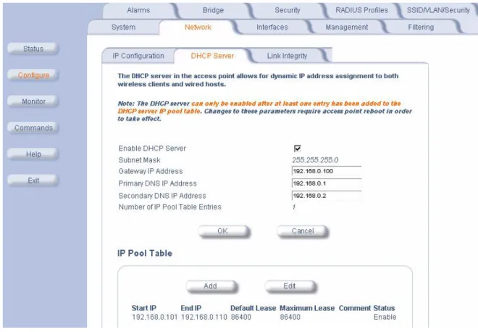
Task: Open the Bridge tab
Action: coord(213,10)
